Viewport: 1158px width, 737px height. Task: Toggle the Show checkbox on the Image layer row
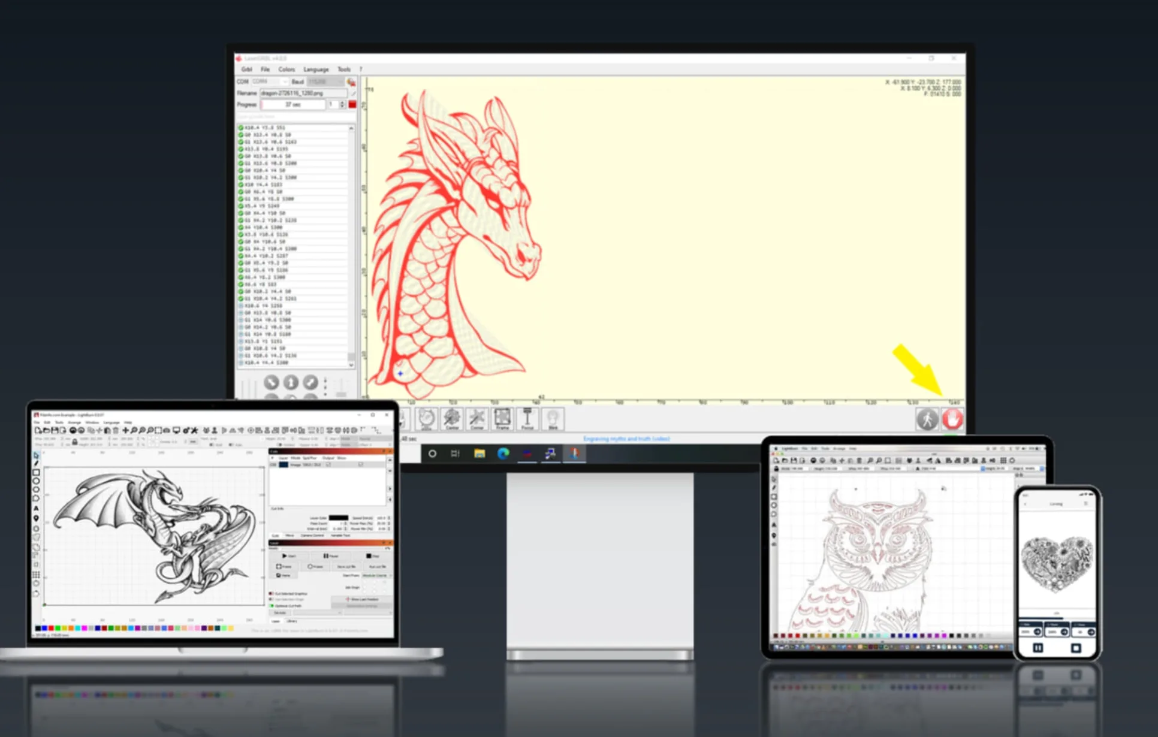point(361,464)
